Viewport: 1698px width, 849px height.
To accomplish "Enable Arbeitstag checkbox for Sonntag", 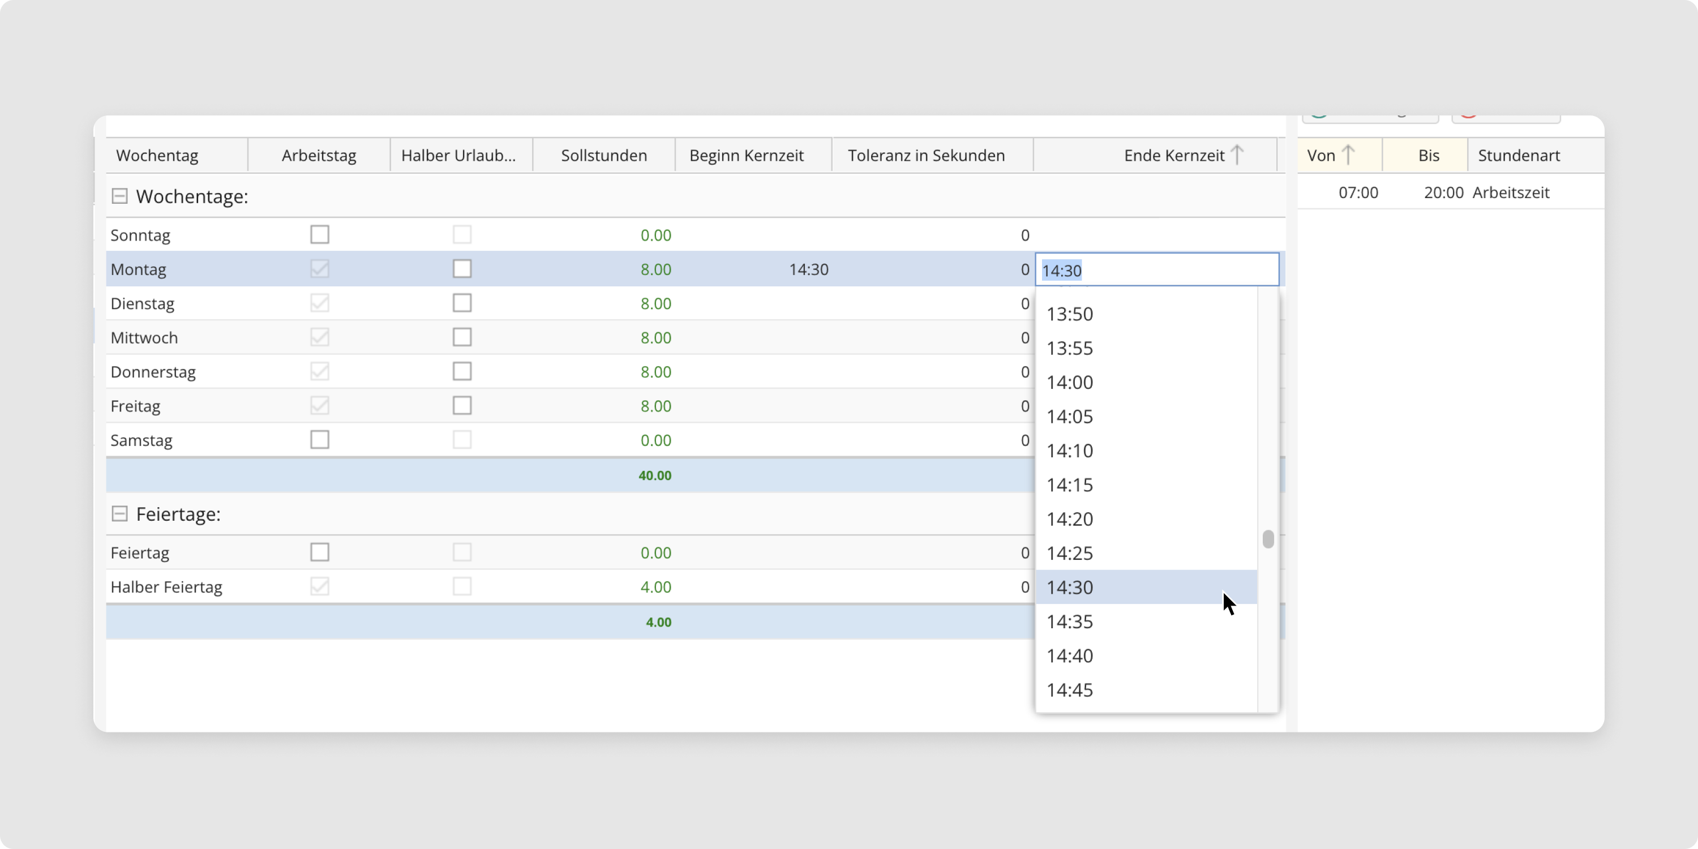I will point(320,235).
